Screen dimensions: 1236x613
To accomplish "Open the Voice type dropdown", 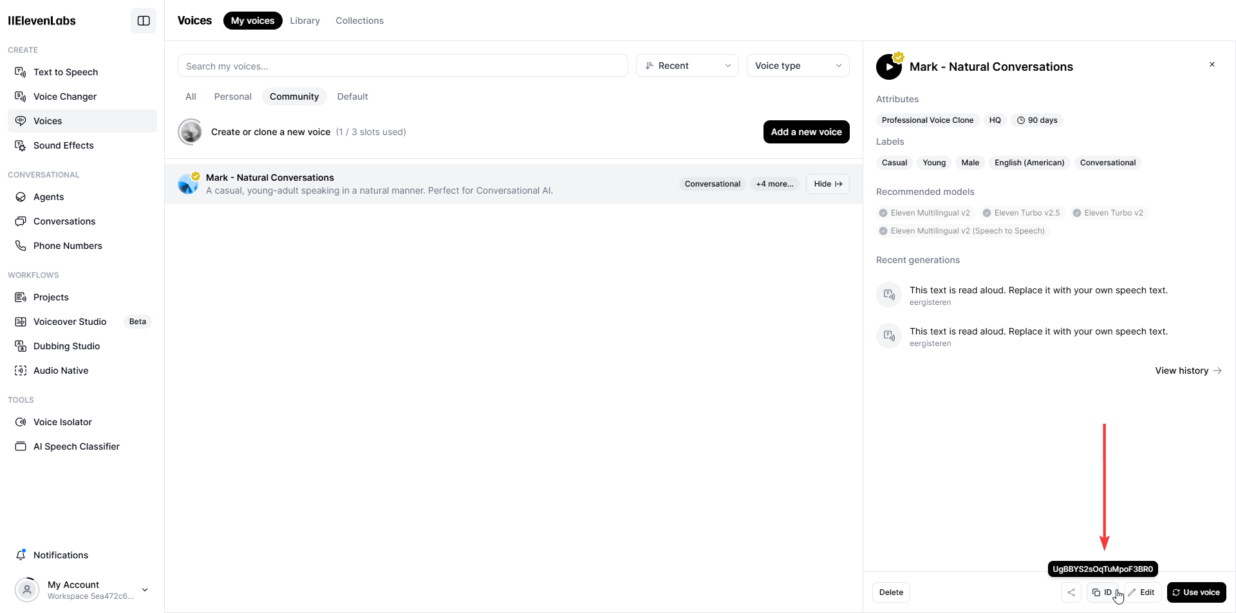I will click(x=798, y=66).
